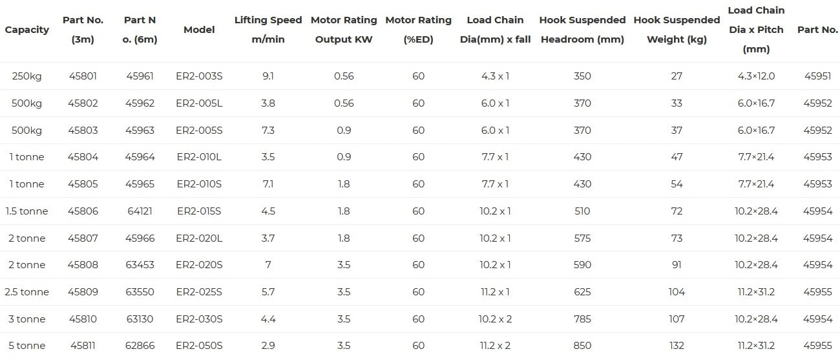Select the 11.2×31.2 chain cell in last row
This screenshot has width=840, height=358.
click(756, 346)
